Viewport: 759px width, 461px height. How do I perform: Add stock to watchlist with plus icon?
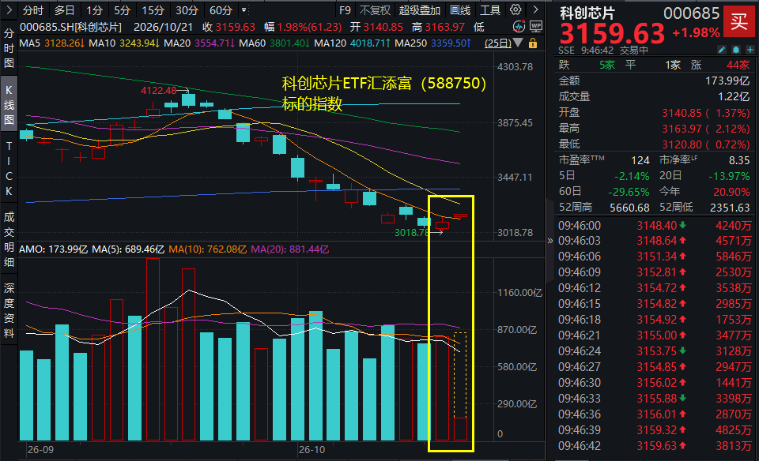click(750, 50)
